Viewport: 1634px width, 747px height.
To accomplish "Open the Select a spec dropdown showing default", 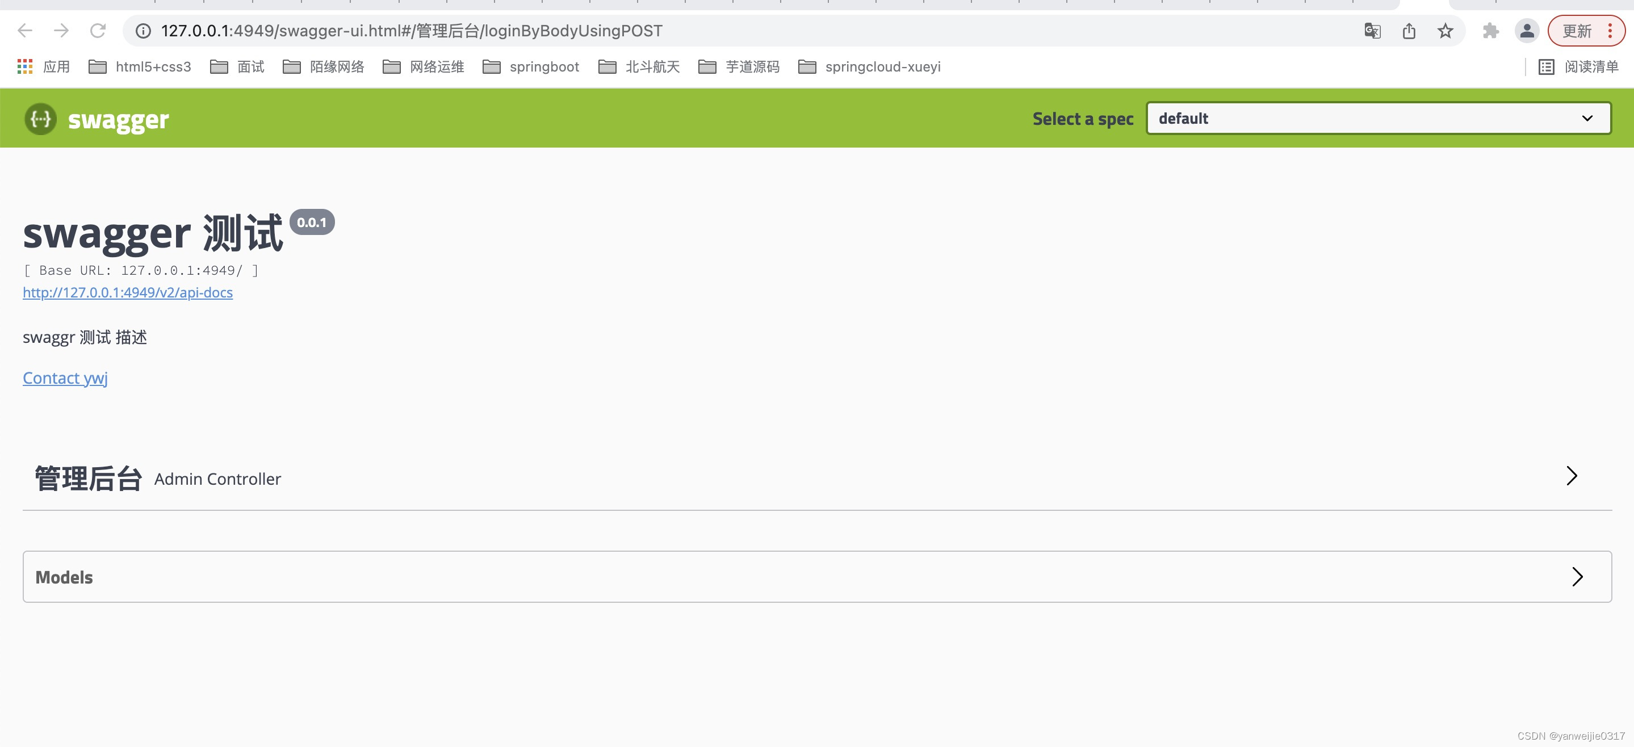I will coord(1379,119).
